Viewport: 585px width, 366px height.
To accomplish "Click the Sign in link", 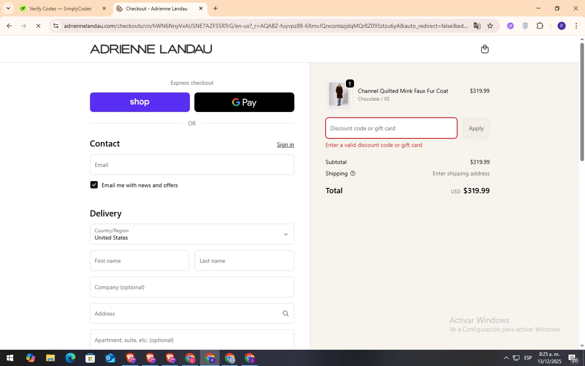I will point(285,144).
